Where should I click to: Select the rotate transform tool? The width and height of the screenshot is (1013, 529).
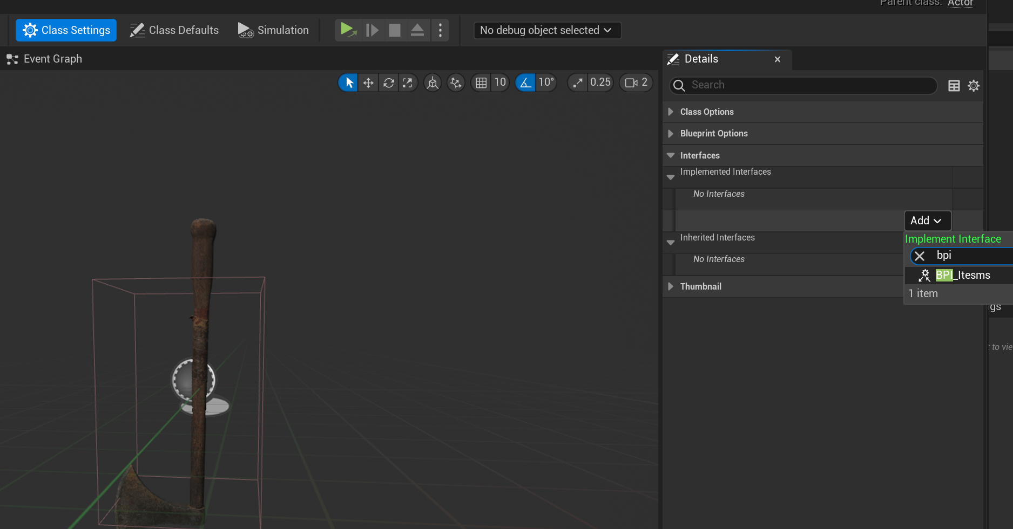coord(388,83)
